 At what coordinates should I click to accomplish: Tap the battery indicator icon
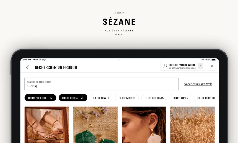[214, 60]
